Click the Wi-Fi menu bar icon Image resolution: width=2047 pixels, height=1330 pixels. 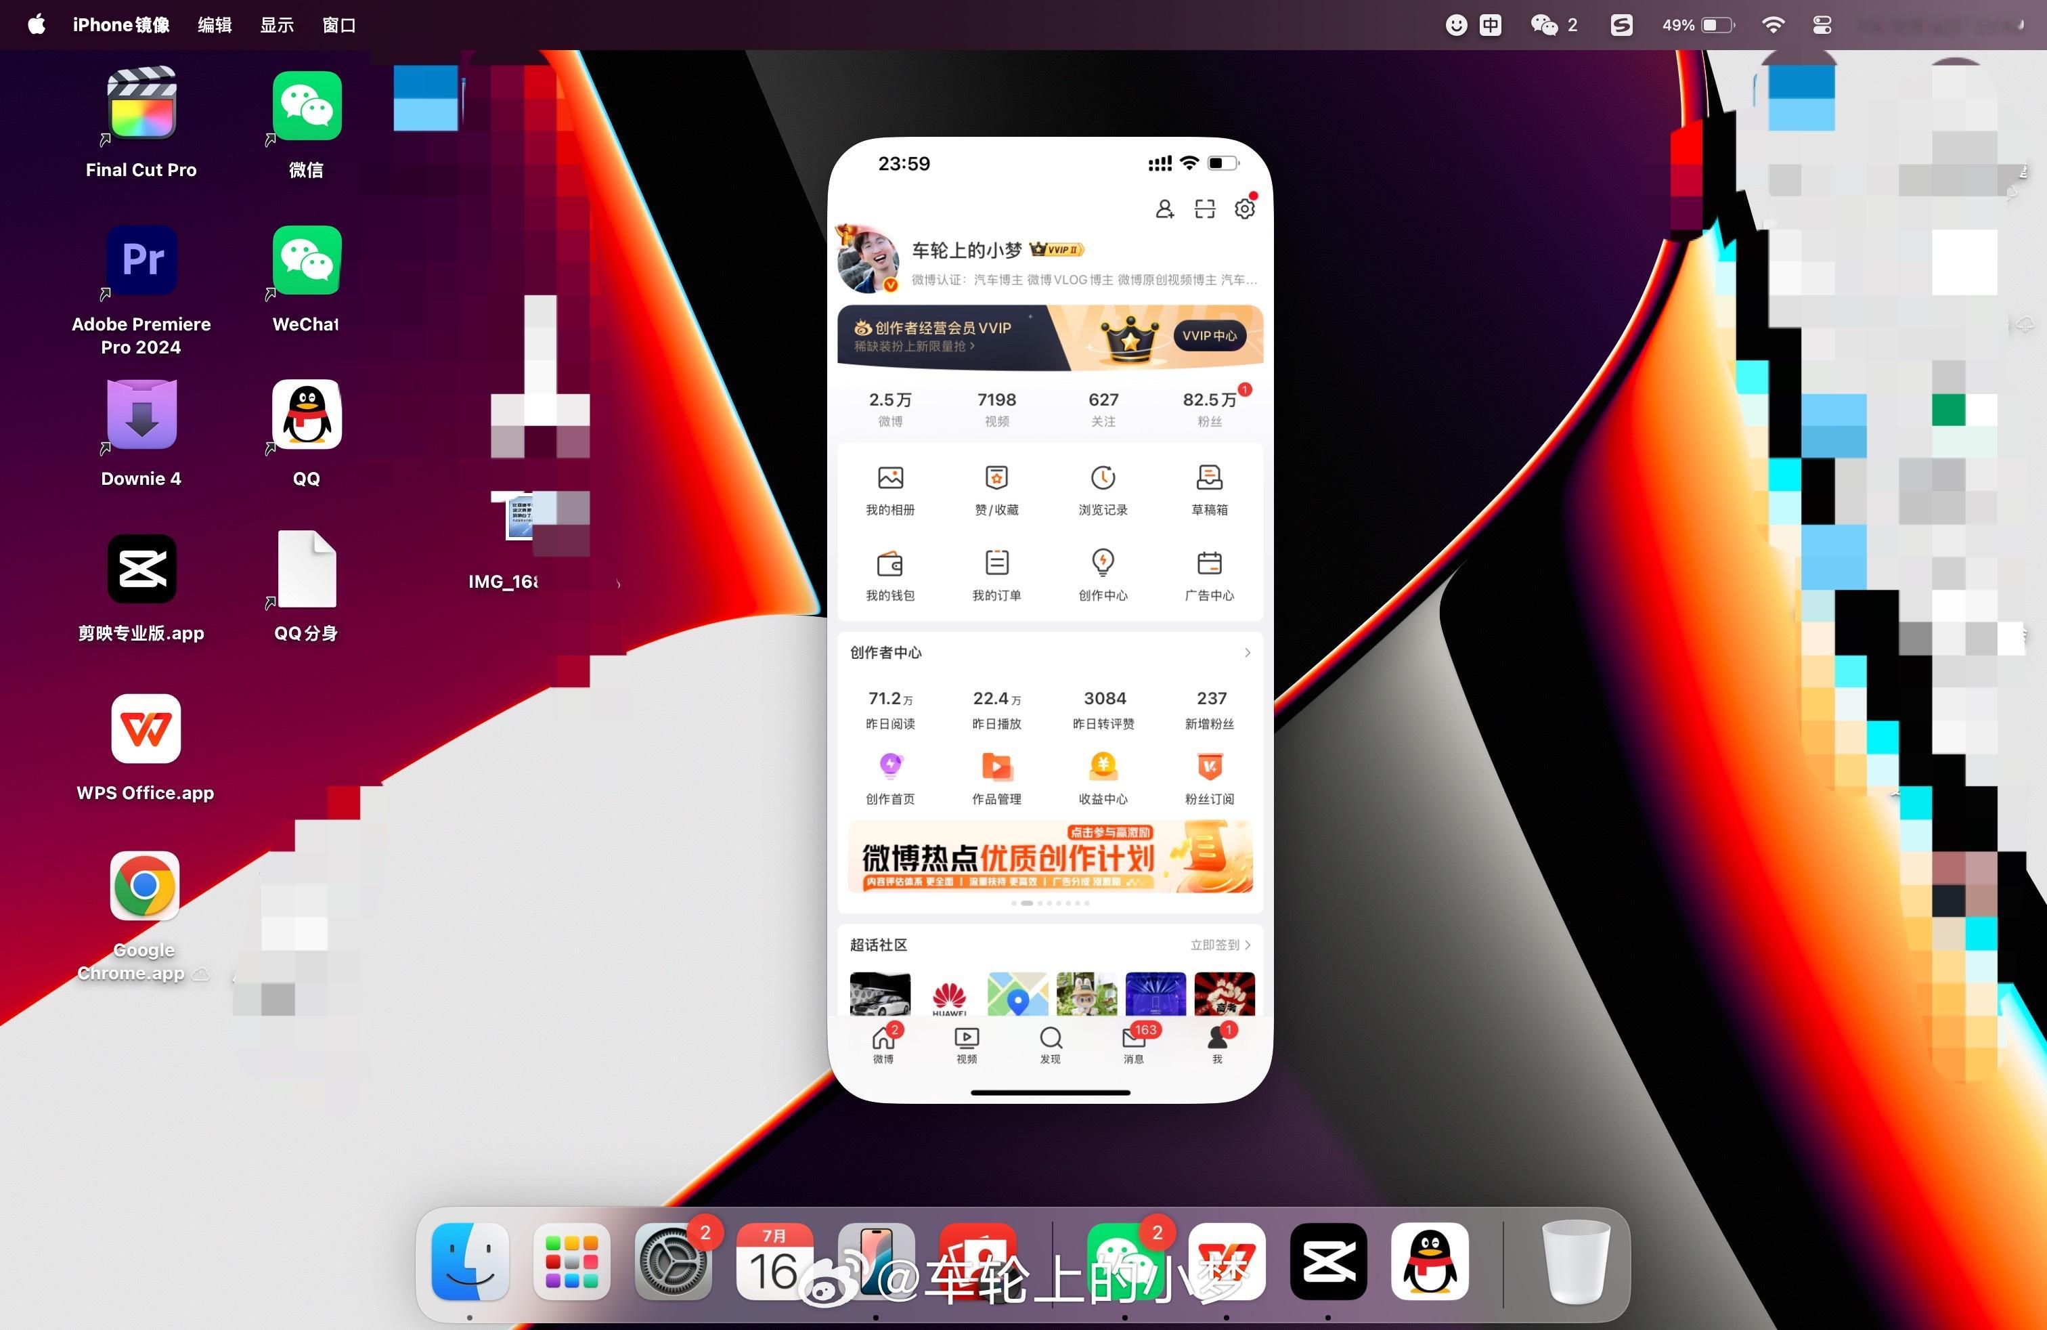[x=1773, y=25]
